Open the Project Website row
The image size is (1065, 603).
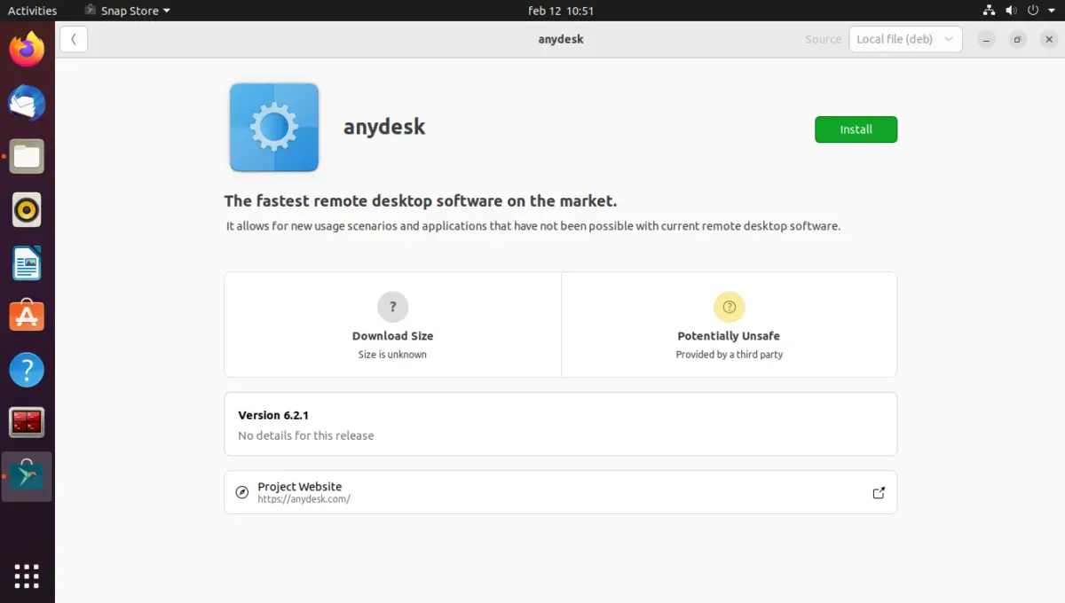coord(561,492)
